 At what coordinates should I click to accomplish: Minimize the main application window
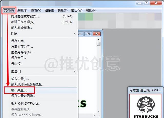pos(140,3)
